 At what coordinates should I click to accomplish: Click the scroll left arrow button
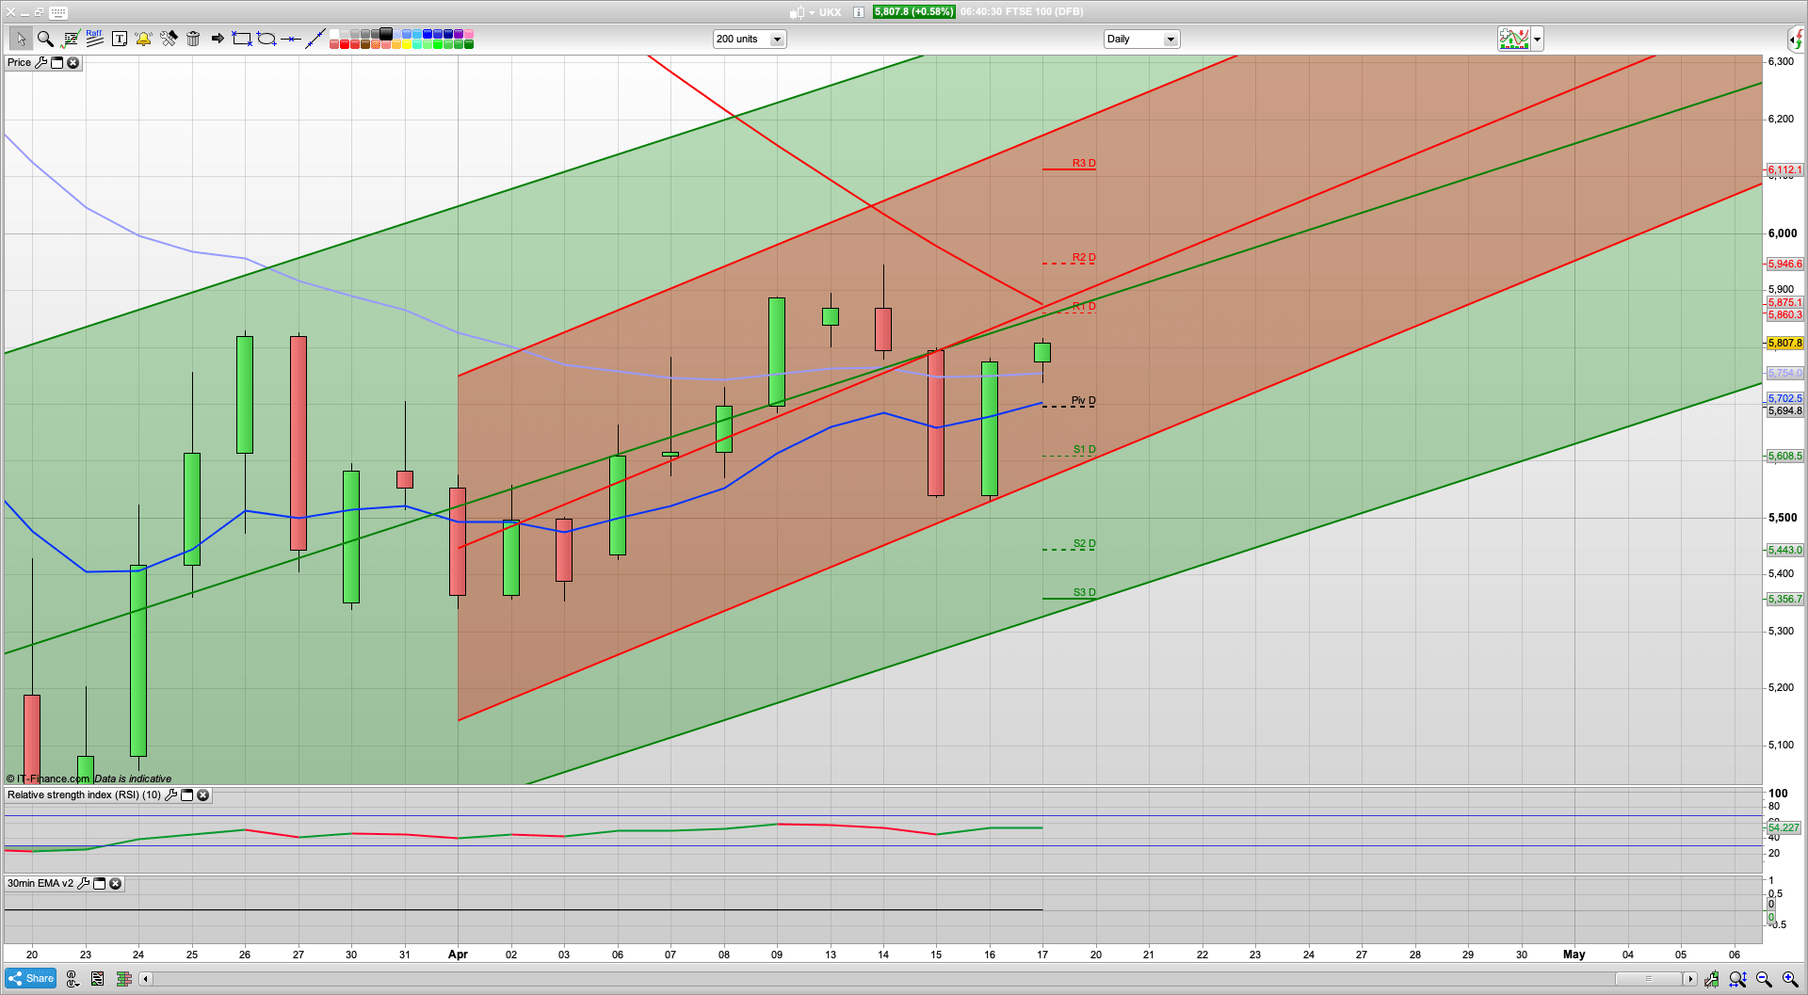pyautogui.click(x=146, y=979)
